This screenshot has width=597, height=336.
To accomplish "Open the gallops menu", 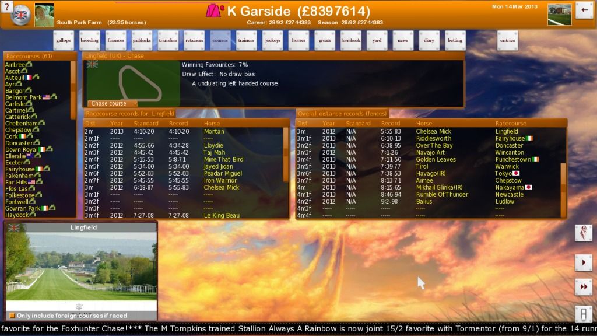I will (63, 40).
